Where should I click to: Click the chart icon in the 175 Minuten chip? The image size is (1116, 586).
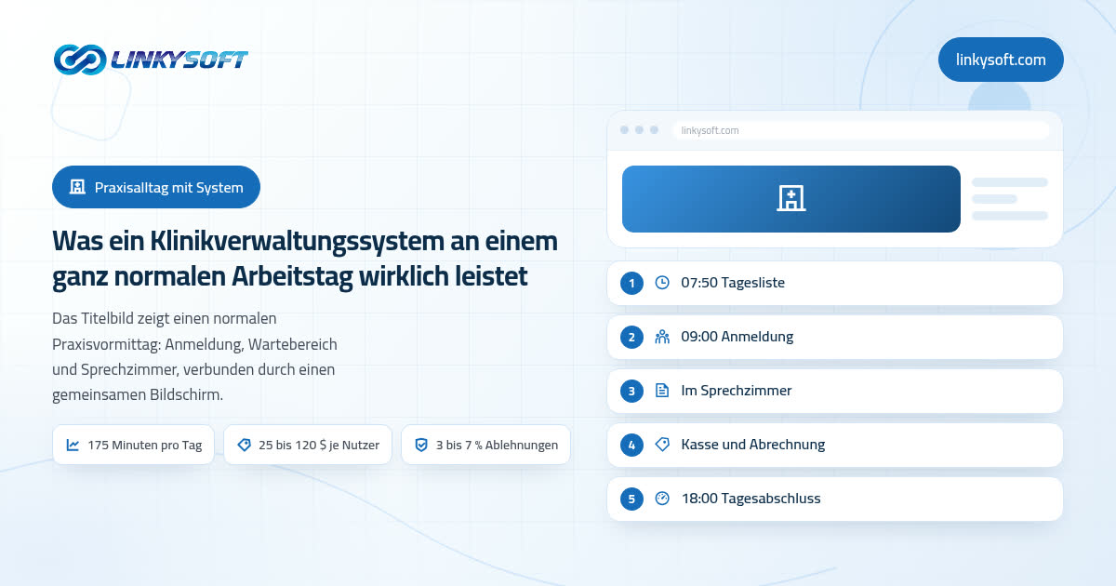73,446
